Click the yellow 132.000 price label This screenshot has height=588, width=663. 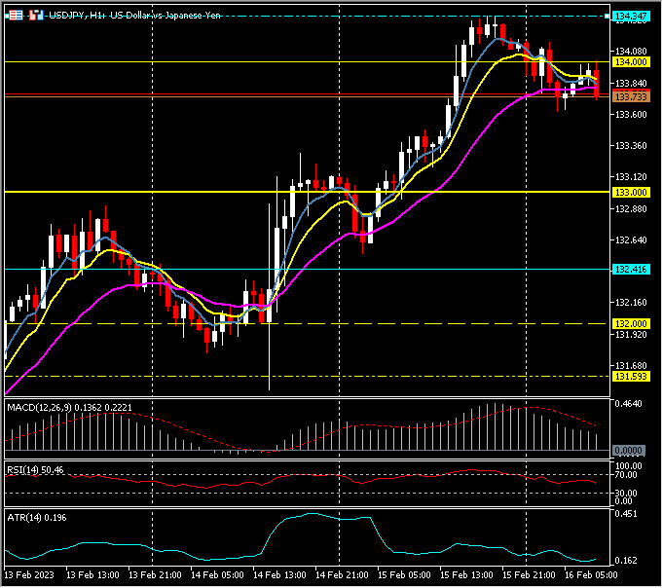point(631,323)
